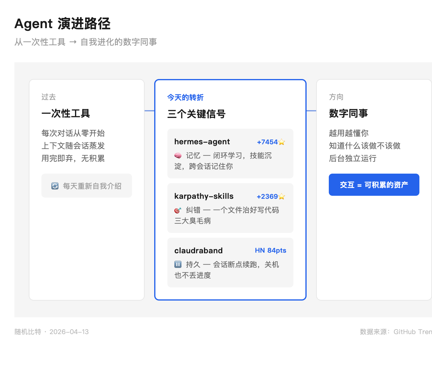
Task: Click the +2369 star count
Action: (x=267, y=197)
